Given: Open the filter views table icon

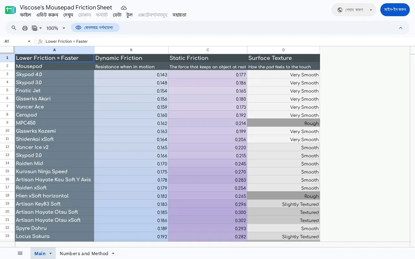Looking at the screenshot, I should (37, 28).
